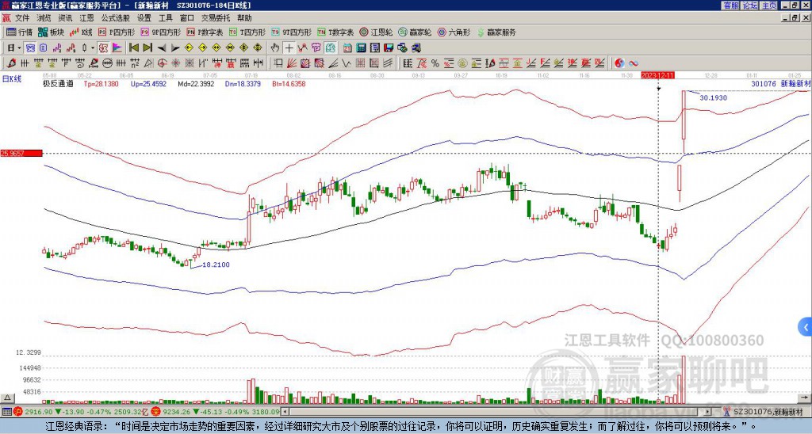This screenshot has height=434, width=812.
Task: Open the 9T四方形 tool
Action: click(292, 32)
